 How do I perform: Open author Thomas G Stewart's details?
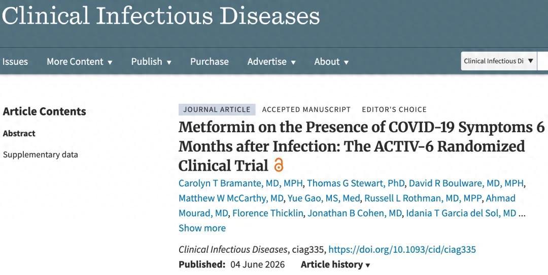pos(356,183)
